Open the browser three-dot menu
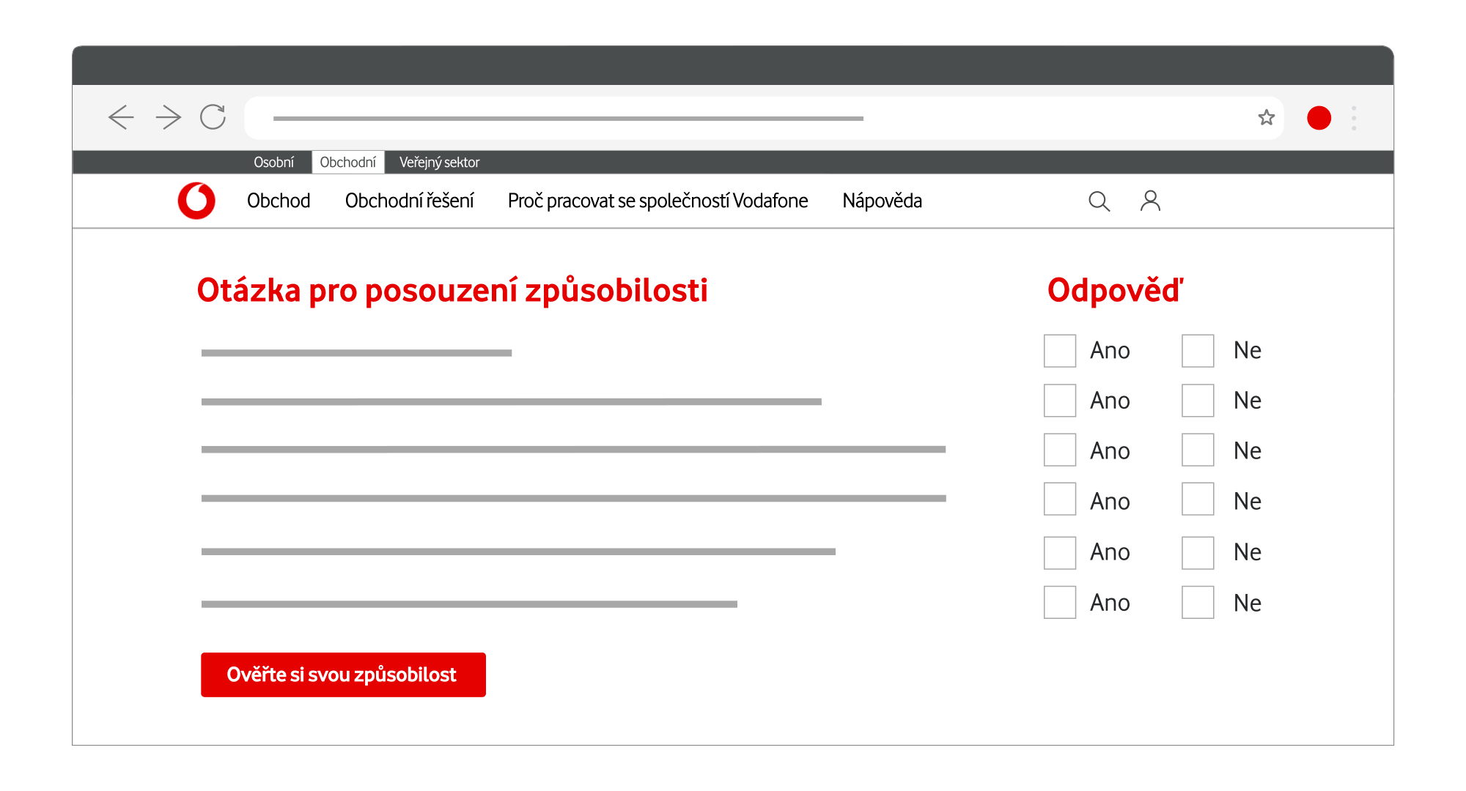Viewport: 1466px width, 791px height. (1354, 118)
